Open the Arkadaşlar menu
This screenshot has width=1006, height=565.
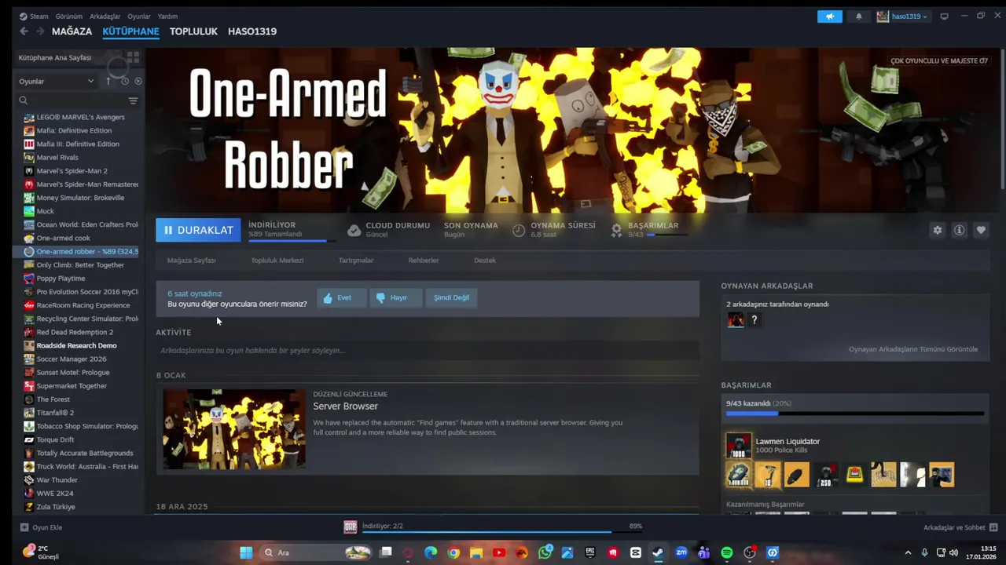pyautogui.click(x=105, y=16)
